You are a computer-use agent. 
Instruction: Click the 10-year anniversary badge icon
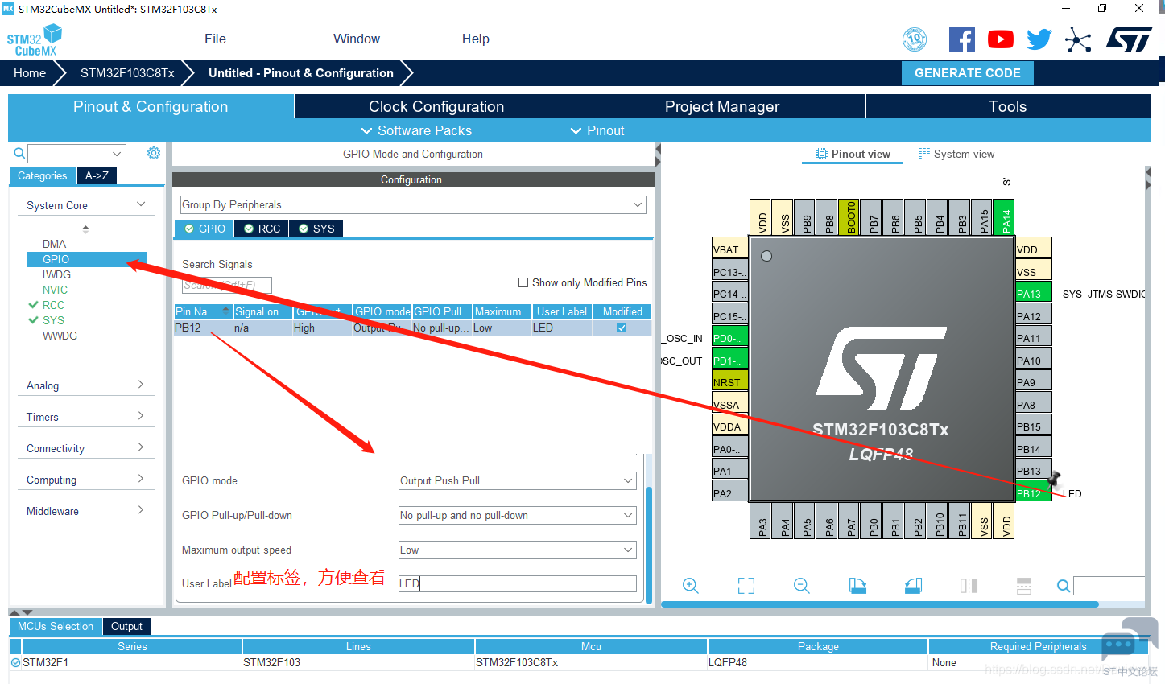click(915, 39)
